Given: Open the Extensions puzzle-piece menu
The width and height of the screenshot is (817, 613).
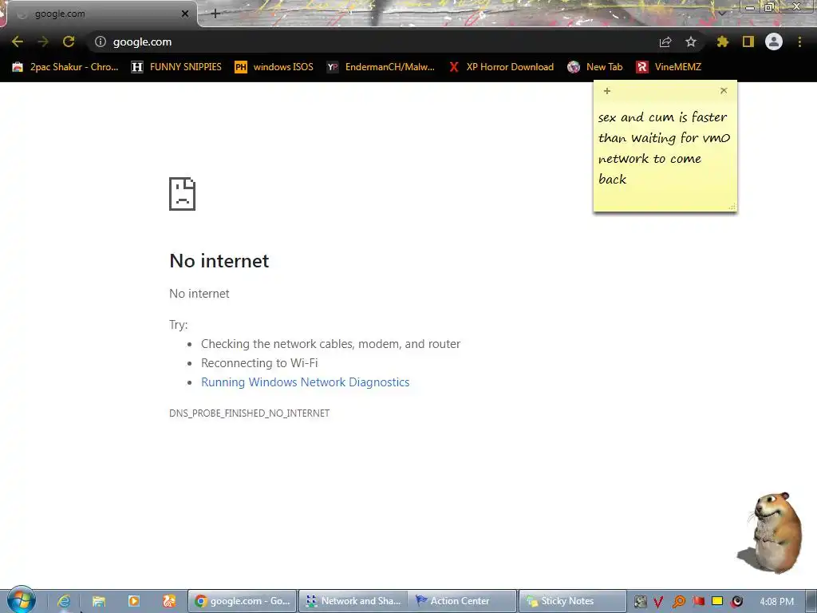Looking at the screenshot, I should 722,42.
